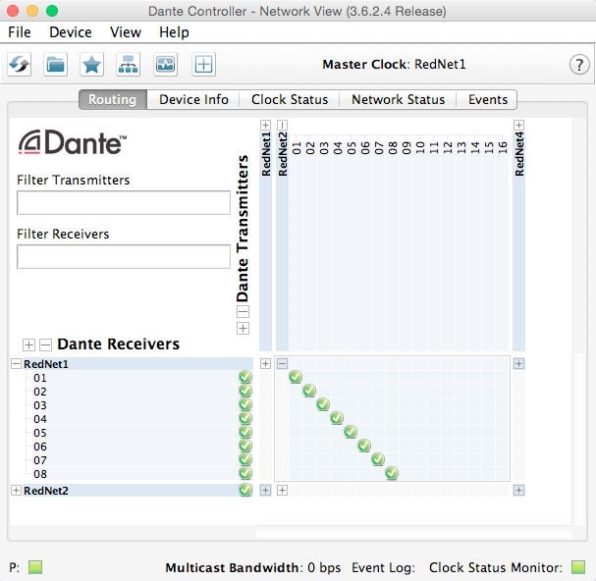
Task: Open the Events tab
Action: [487, 99]
